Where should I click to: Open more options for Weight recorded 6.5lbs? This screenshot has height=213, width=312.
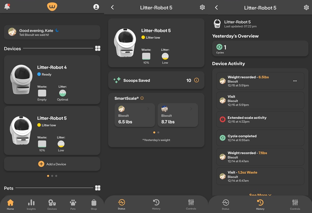[295, 81]
